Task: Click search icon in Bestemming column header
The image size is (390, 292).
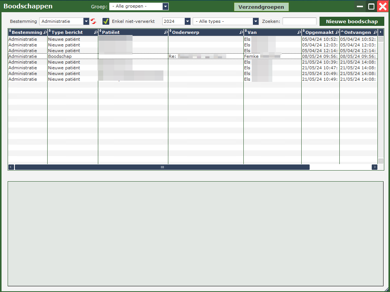Action: coord(45,32)
